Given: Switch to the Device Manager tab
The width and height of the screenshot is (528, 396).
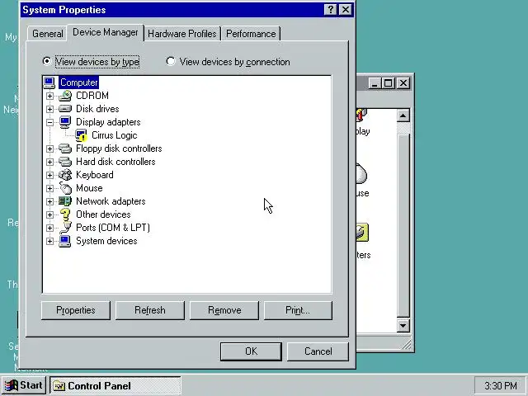Looking at the screenshot, I should coord(106,32).
